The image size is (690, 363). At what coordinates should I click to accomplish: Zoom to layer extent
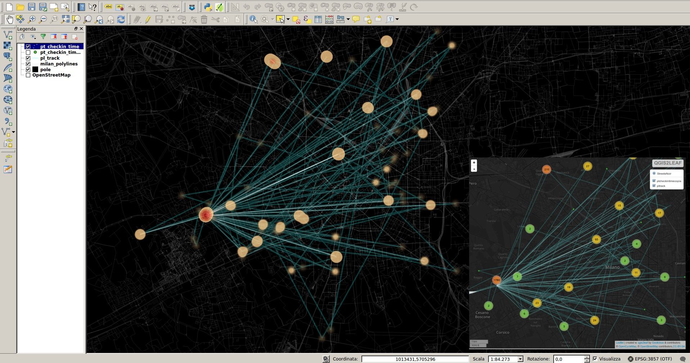point(87,19)
